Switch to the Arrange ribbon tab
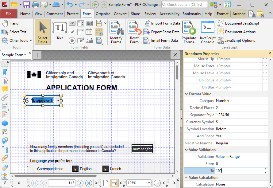Viewport: 273px width, 188px height. [239, 14]
